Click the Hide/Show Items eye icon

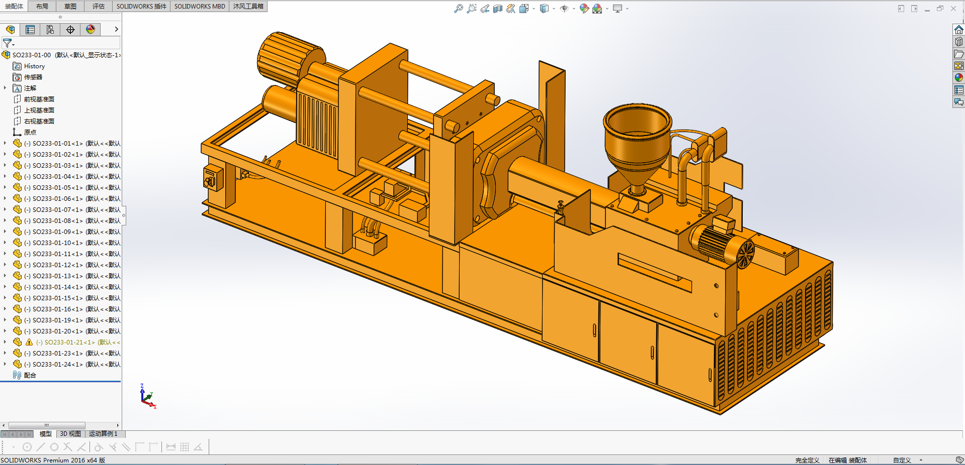point(564,9)
